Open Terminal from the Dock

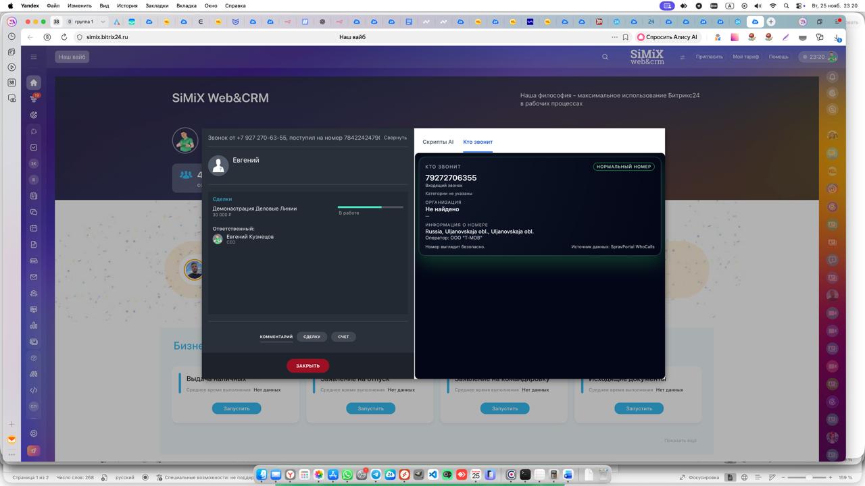point(525,475)
